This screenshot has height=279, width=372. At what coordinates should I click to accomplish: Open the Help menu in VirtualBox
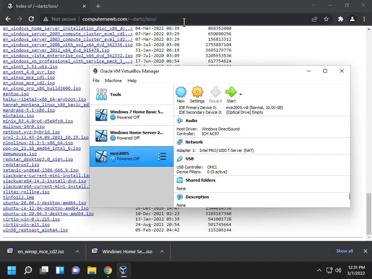(132, 81)
